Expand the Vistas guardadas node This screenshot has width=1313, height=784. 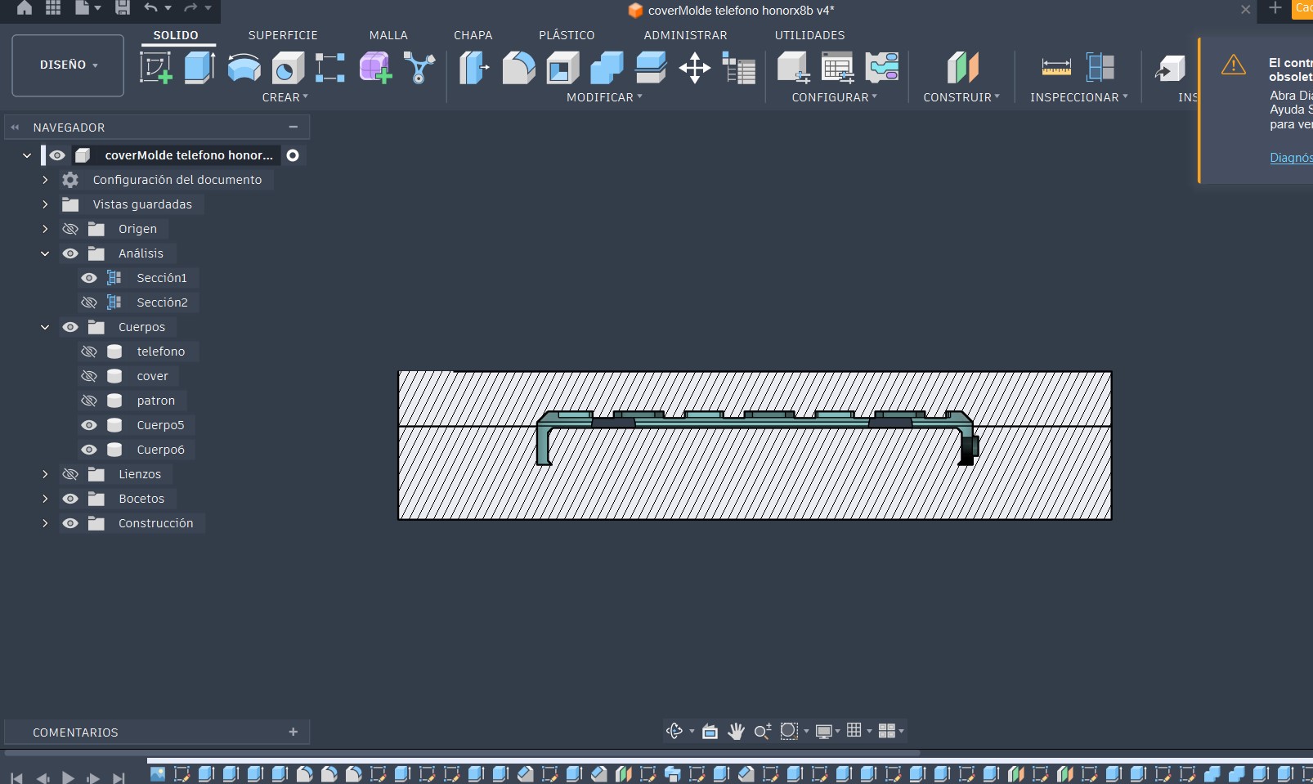point(45,204)
